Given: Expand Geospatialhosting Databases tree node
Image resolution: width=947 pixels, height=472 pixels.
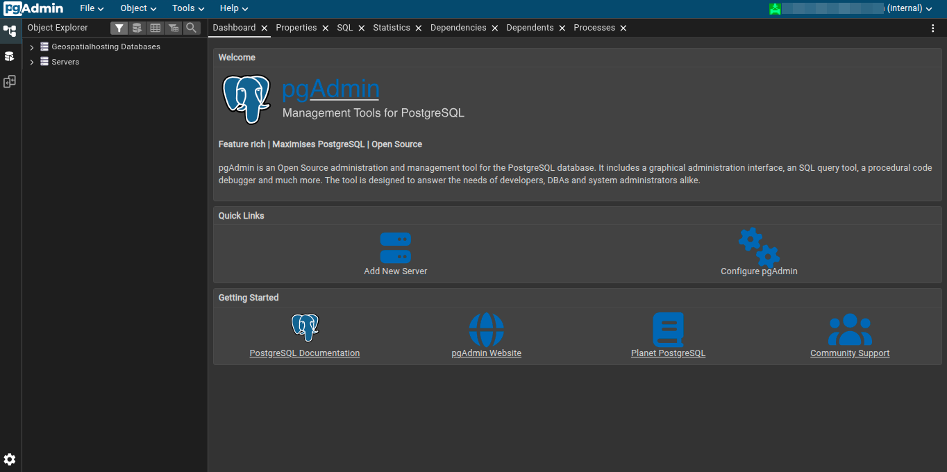Looking at the screenshot, I should coord(32,47).
